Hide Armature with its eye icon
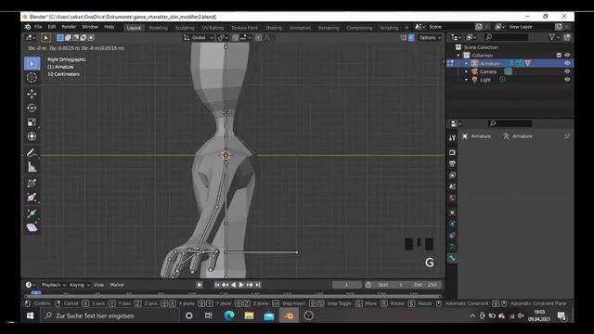Image resolution: width=594 pixels, height=334 pixels. (567, 63)
